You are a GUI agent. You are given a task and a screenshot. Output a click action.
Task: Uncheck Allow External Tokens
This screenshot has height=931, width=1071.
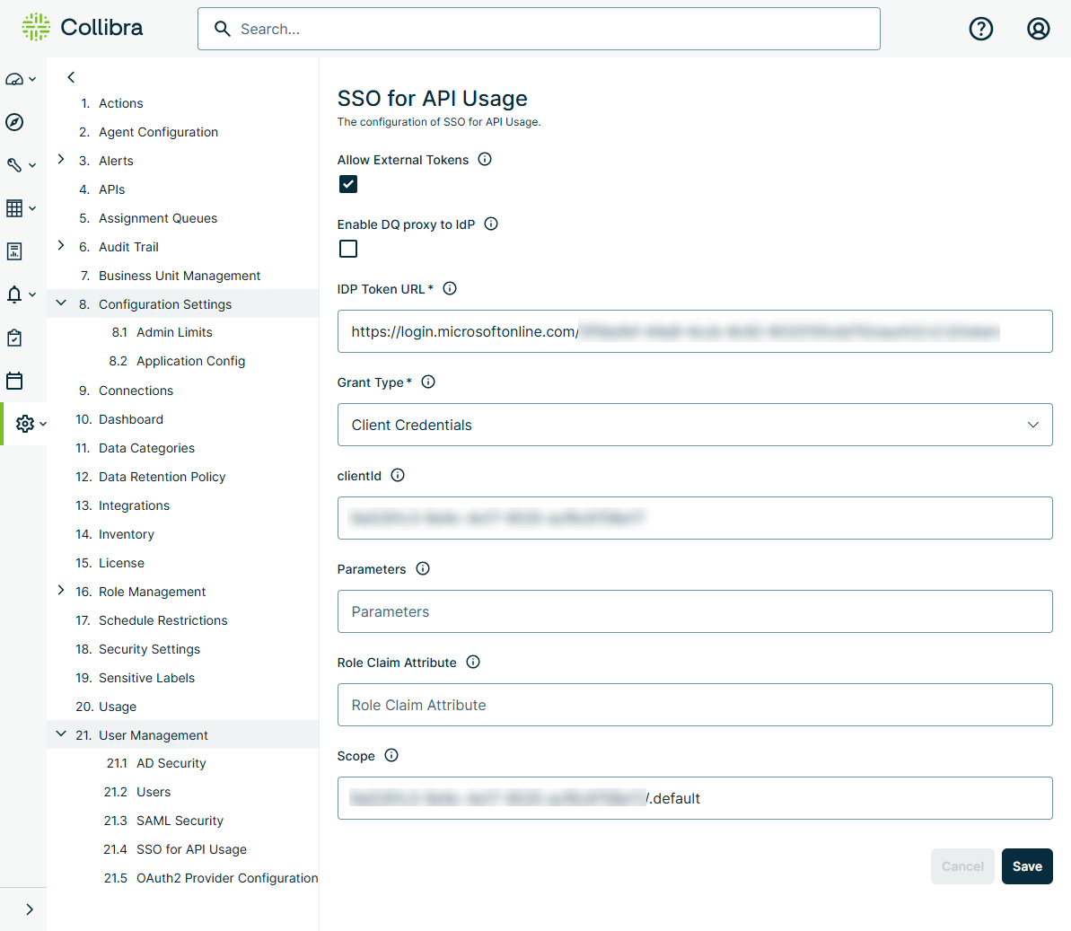click(x=347, y=184)
